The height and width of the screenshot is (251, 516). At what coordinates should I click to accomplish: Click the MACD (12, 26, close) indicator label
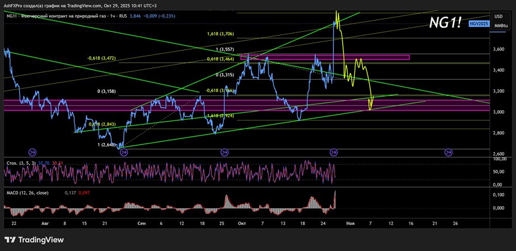pos(27,193)
